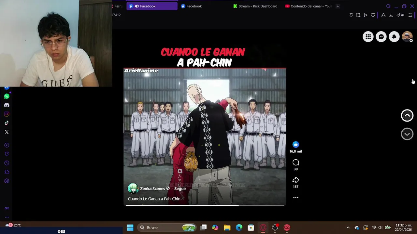Open the reel's three-dots more options
417x234 pixels.
coord(295,197)
